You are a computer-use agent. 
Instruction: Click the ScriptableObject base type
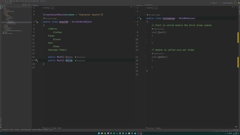point(82,22)
